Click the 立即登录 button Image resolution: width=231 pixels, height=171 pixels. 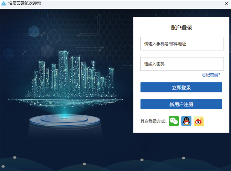click(181, 87)
